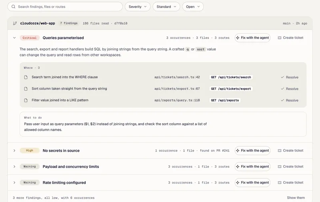Image resolution: width=320 pixels, height=202 pixels.
Task: Expand the Payload and concurrency limits finding
Action: (14, 166)
